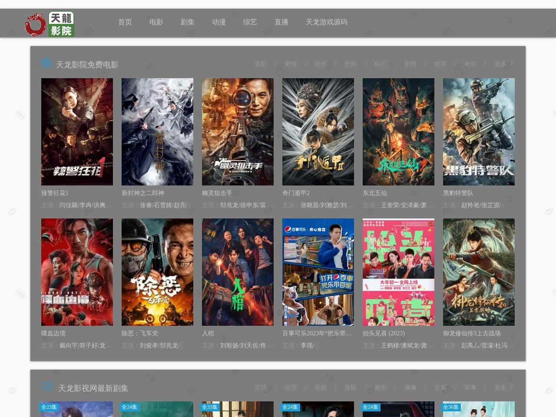This screenshot has height=417, width=556.
Task: Open the 抬头见喜 (2023) movie poster
Action: [x=398, y=272]
